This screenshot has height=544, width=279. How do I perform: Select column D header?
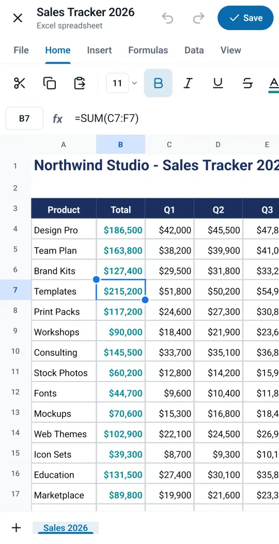pos(218,144)
